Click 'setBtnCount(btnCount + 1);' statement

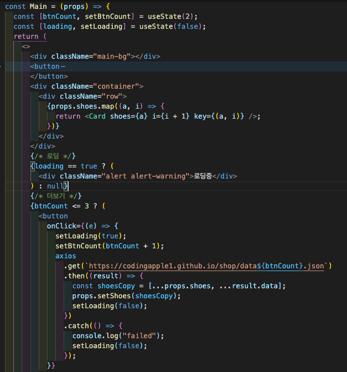[x=110, y=246]
